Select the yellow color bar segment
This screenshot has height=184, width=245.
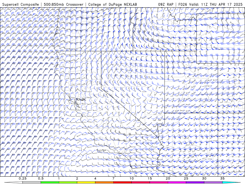[x=86, y=182]
